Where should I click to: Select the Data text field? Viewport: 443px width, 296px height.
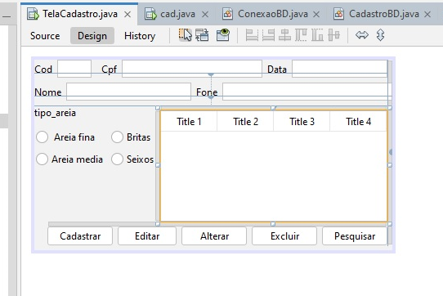pyautogui.click(x=339, y=69)
